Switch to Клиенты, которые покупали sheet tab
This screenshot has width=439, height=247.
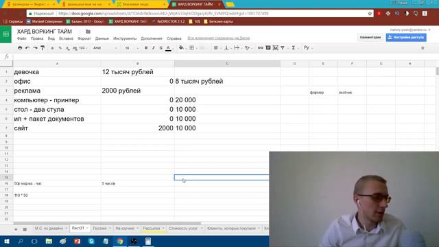click(231, 228)
